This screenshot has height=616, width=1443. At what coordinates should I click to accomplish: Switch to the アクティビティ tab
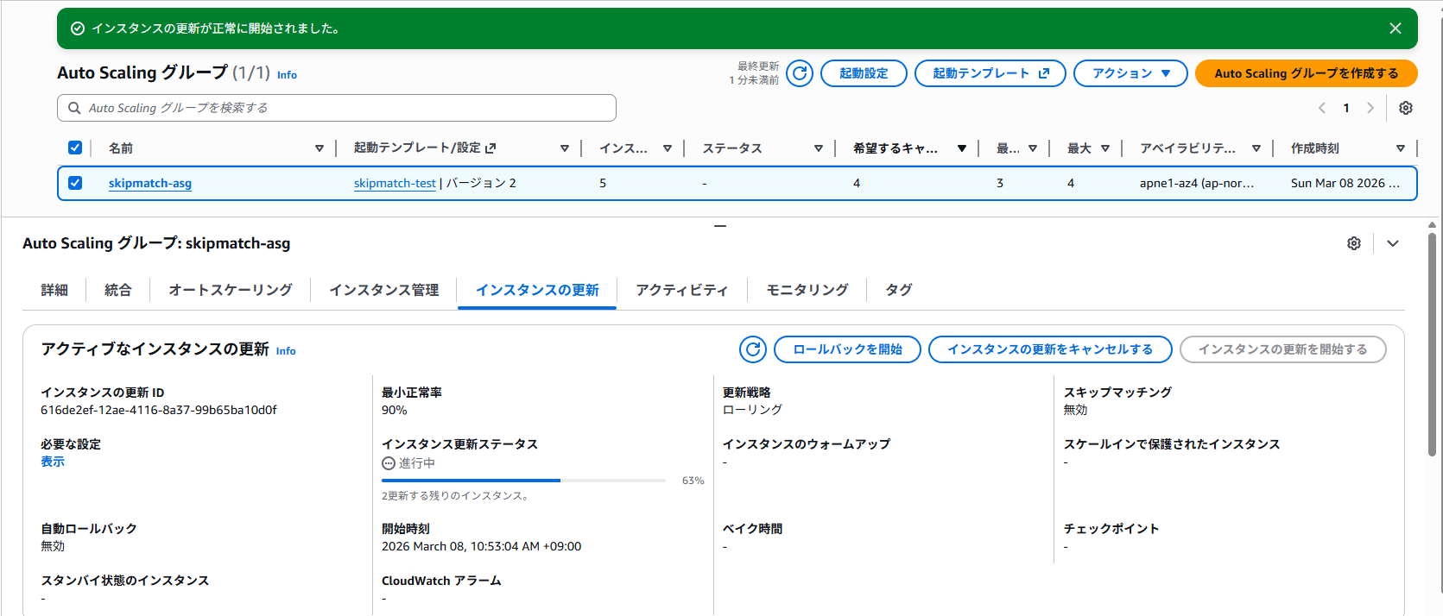pyautogui.click(x=682, y=290)
